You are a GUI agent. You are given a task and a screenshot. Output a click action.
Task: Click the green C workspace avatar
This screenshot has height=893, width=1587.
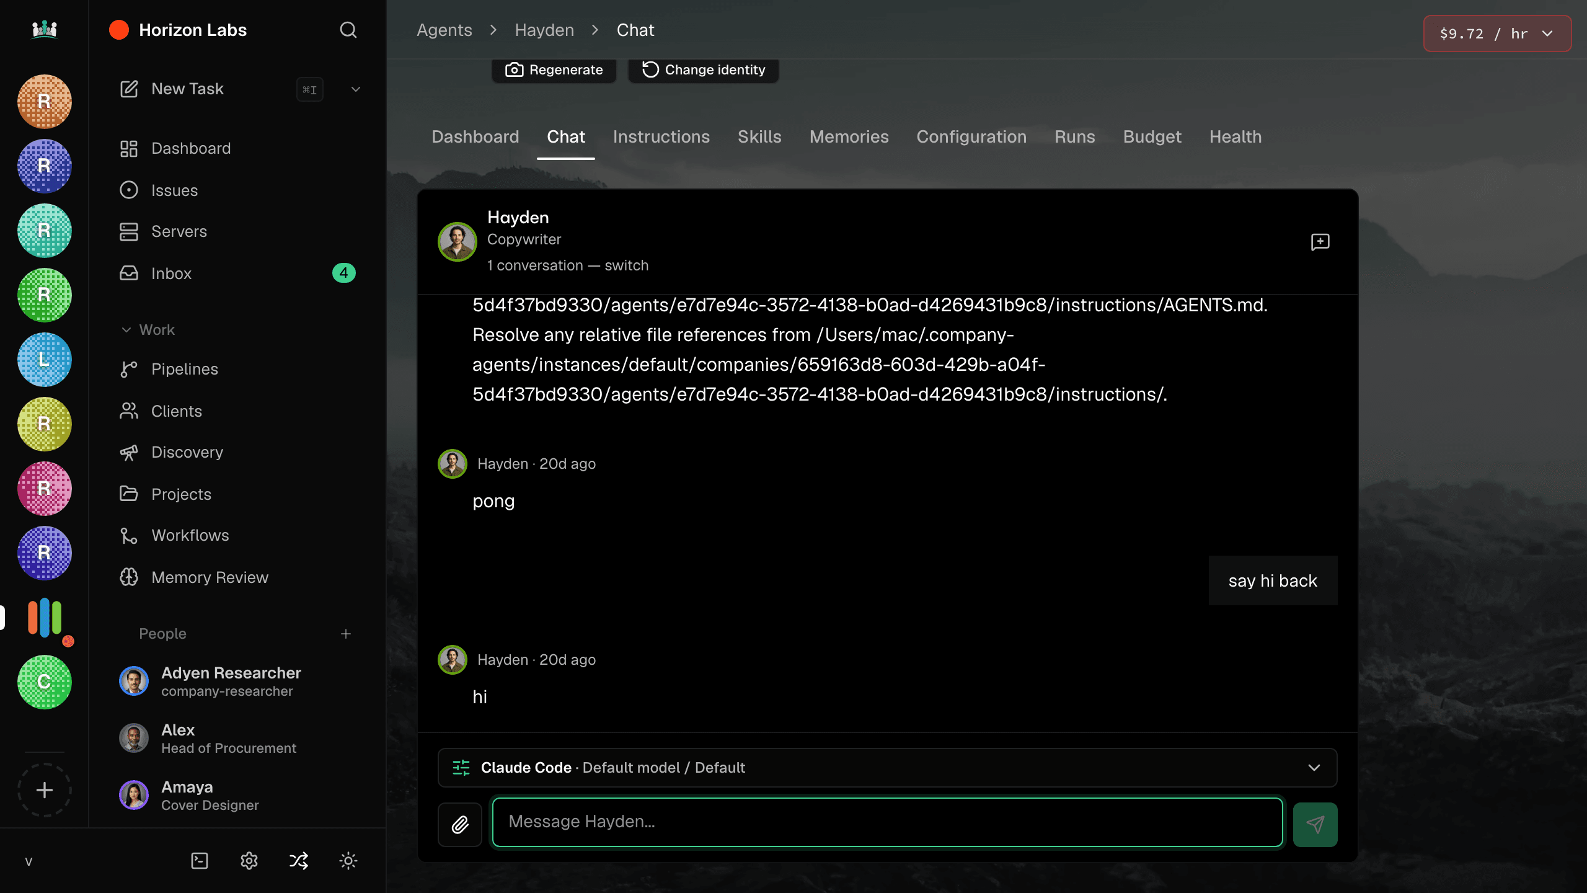click(x=45, y=682)
